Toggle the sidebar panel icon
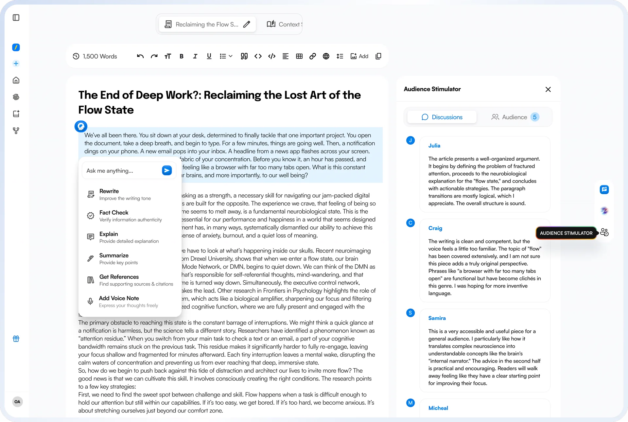 point(16,18)
